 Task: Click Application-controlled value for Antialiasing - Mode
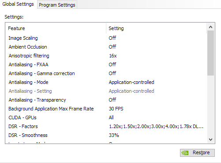click(x=131, y=82)
